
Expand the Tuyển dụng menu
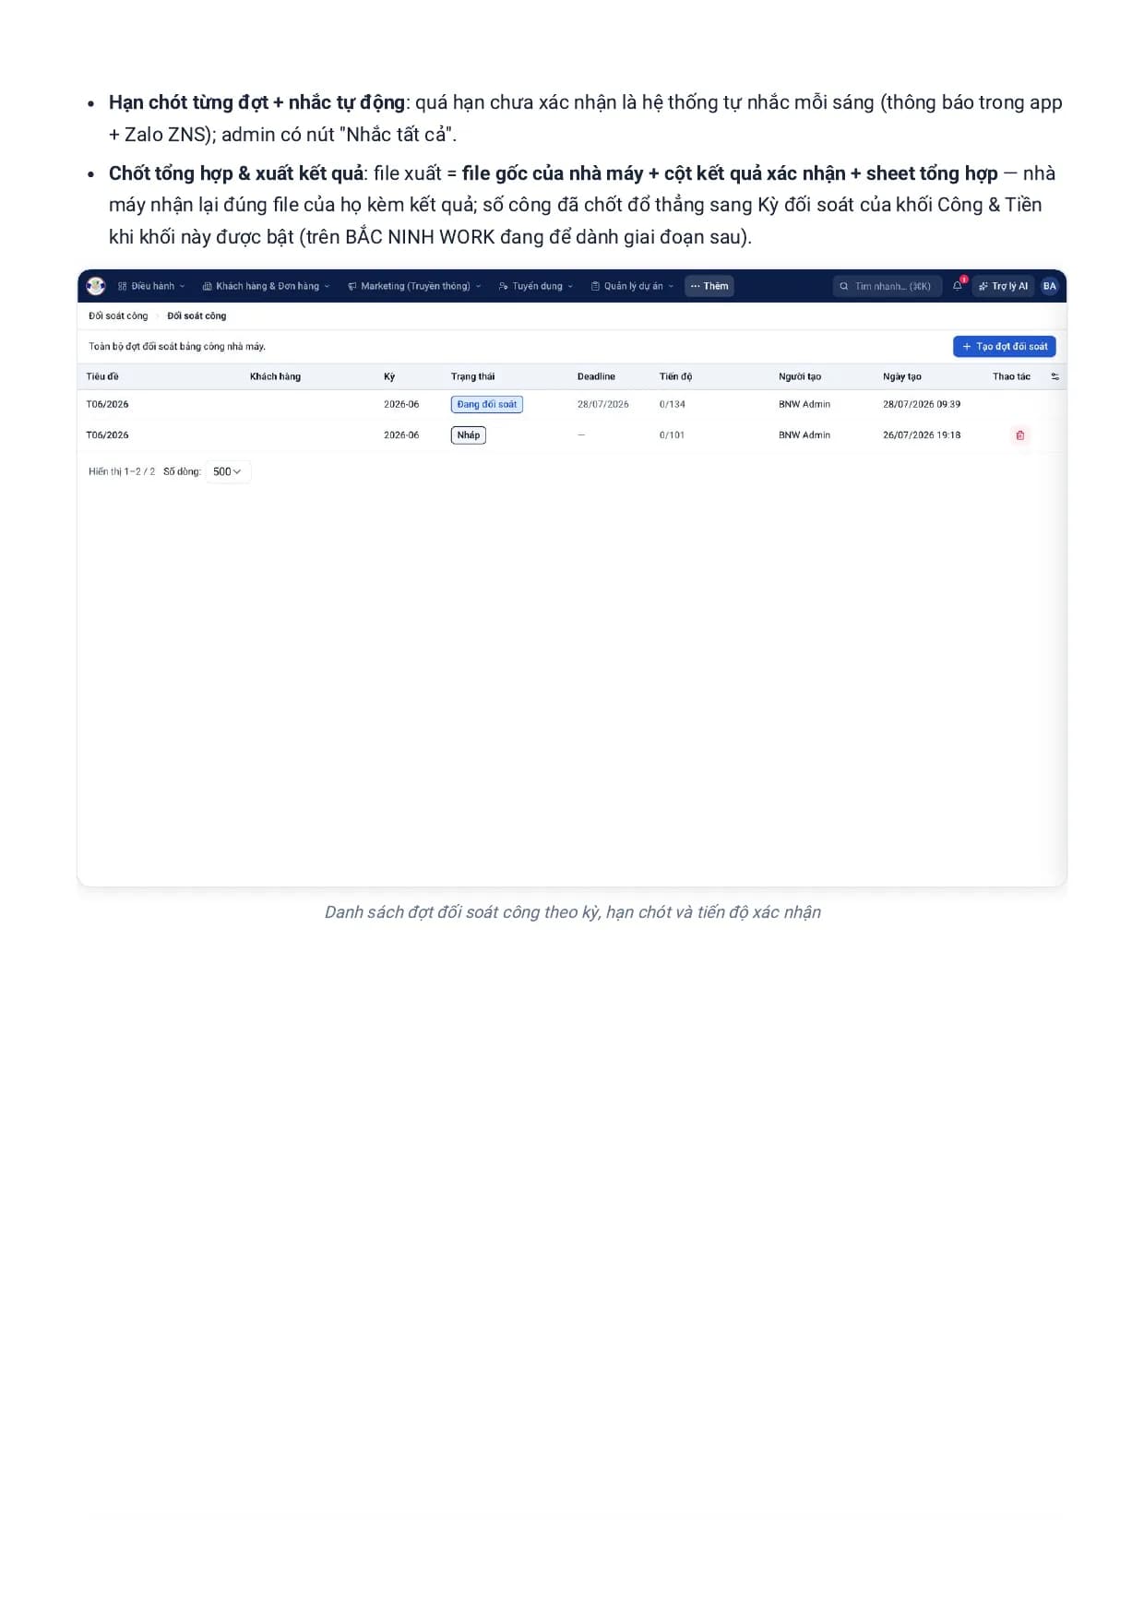pyautogui.click(x=536, y=286)
